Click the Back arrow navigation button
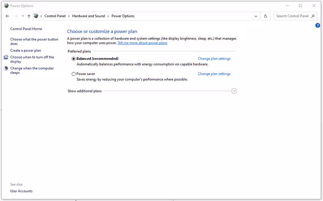The image size is (323, 201). coord(7,16)
